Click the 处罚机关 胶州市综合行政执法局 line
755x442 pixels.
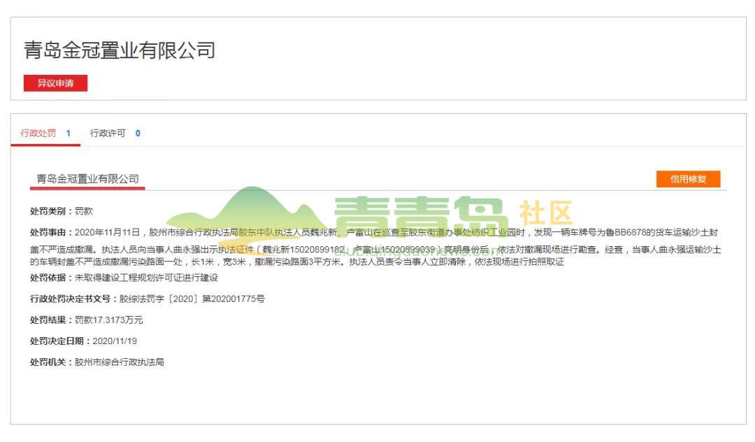point(96,362)
